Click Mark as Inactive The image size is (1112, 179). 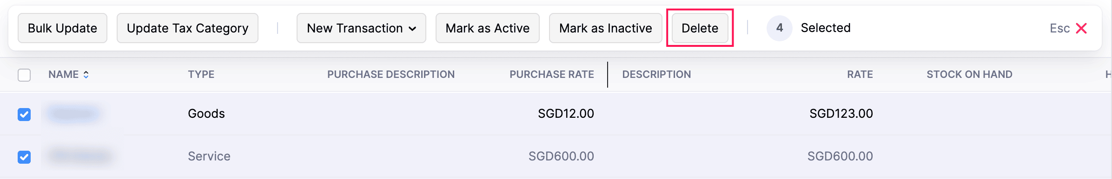click(x=605, y=28)
